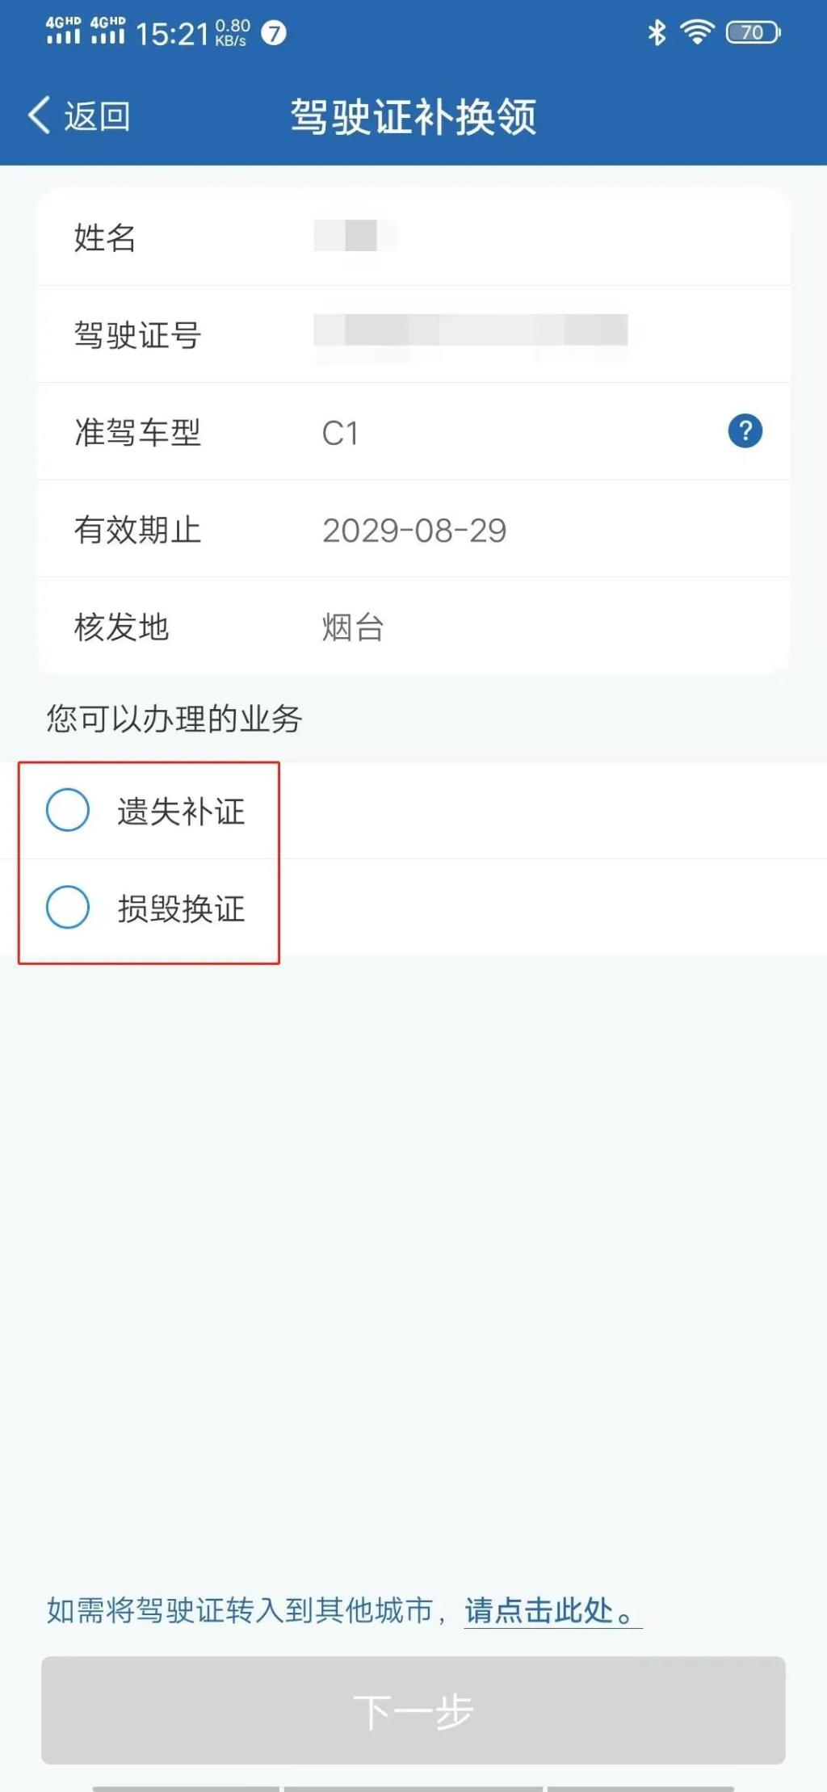Select the 损毁换证 radio button

[68, 907]
